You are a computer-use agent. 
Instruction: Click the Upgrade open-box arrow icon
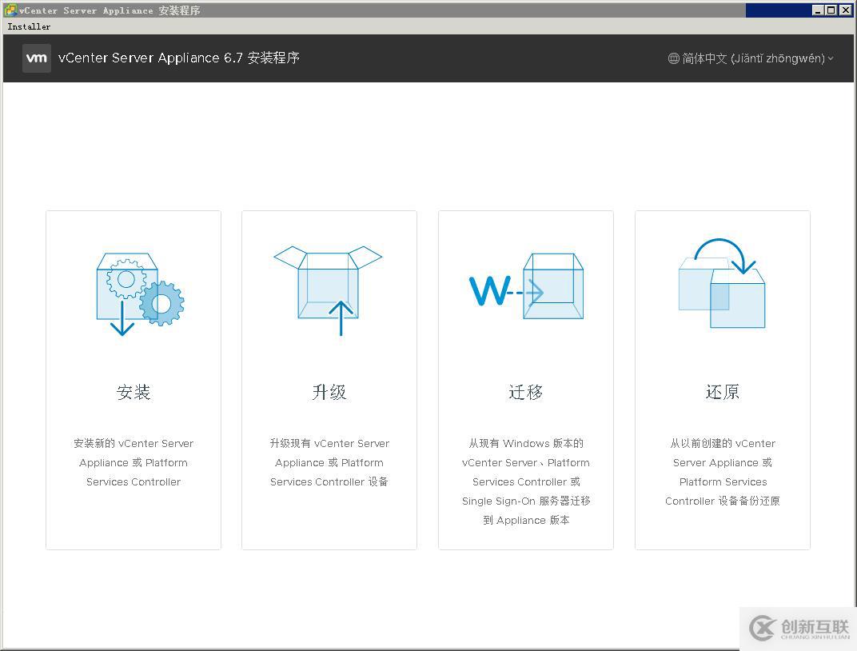[x=328, y=290]
